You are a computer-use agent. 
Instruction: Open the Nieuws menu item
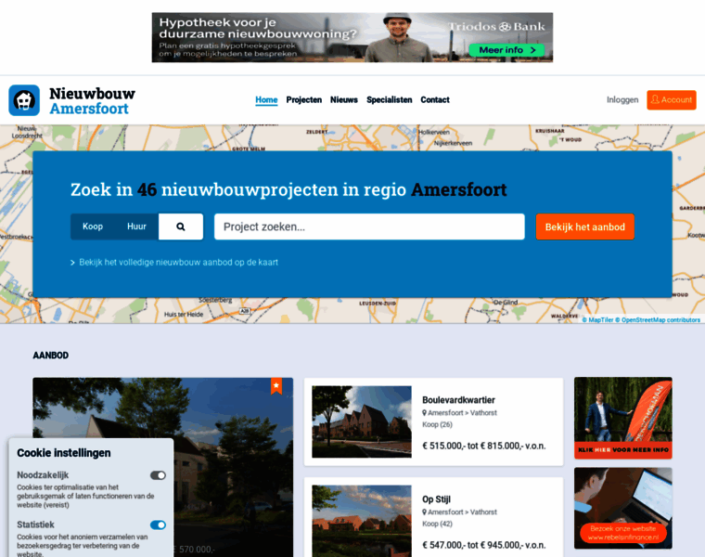344,100
